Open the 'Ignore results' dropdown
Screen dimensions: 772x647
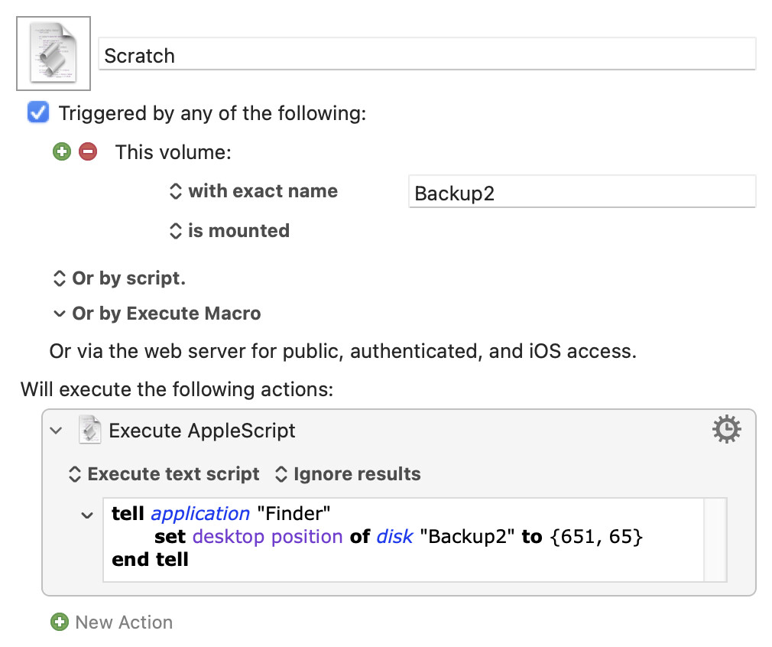tap(348, 474)
